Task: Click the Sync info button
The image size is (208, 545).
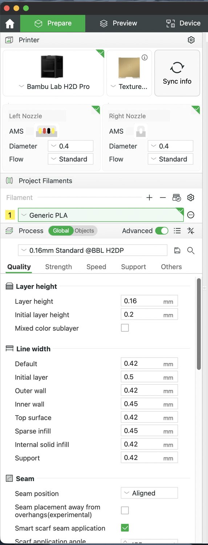Action: (177, 73)
